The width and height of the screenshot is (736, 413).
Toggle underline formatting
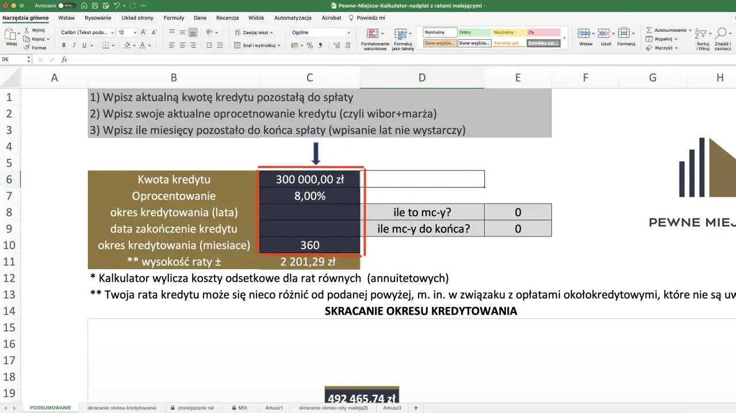pyautogui.click(x=84, y=45)
